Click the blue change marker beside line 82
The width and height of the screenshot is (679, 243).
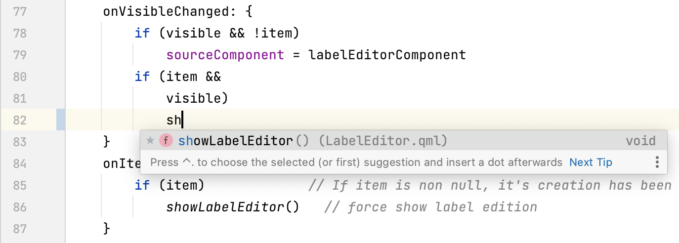(x=61, y=120)
